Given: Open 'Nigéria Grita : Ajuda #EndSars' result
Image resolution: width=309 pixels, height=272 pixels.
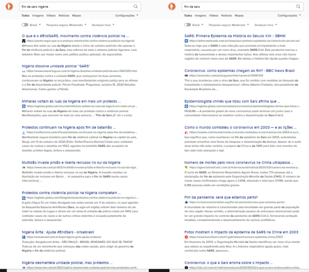Looking at the screenshot, I should point(58,232).
